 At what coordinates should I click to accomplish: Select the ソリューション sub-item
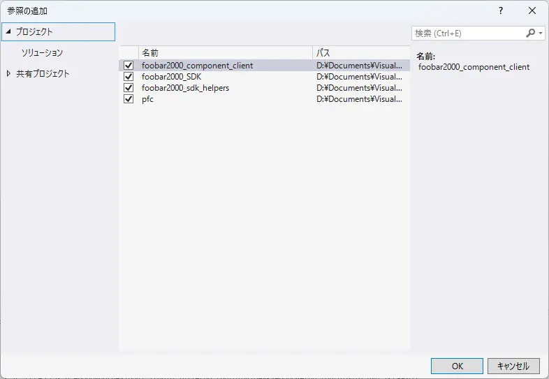tap(42, 53)
